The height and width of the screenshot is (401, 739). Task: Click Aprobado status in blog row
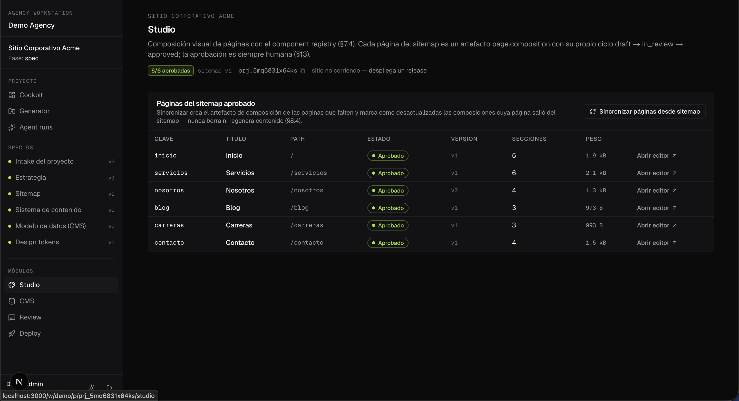[x=387, y=208]
